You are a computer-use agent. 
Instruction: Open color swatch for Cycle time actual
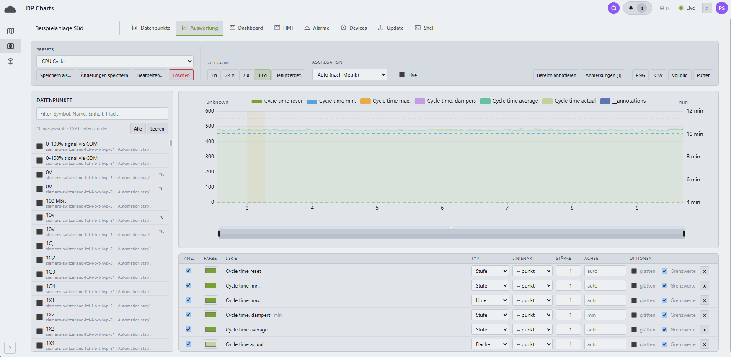pyautogui.click(x=211, y=344)
